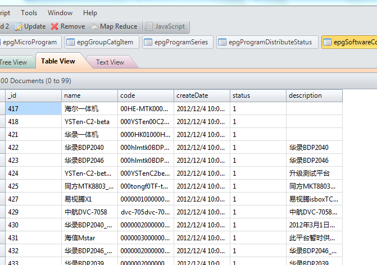Select the _id cell 429

coord(33,212)
